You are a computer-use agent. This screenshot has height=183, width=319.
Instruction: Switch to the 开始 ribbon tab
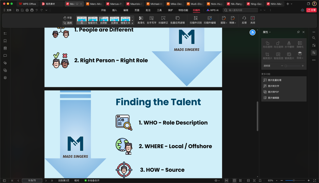pyautogui.click(x=104, y=10)
